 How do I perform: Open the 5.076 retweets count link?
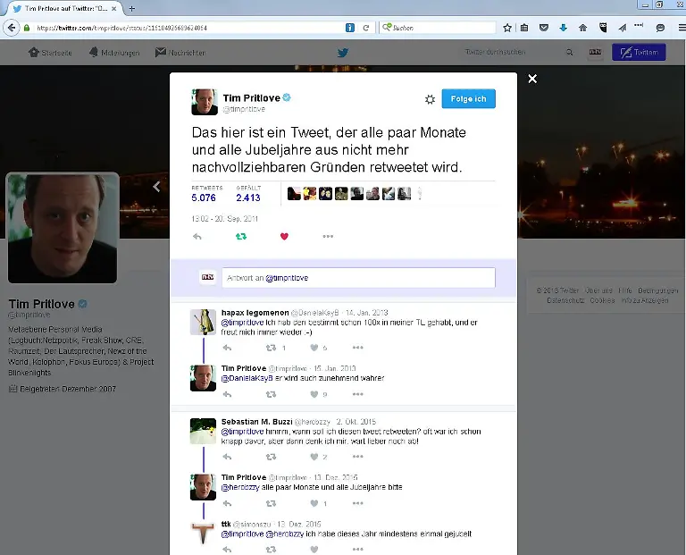[204, 197]
